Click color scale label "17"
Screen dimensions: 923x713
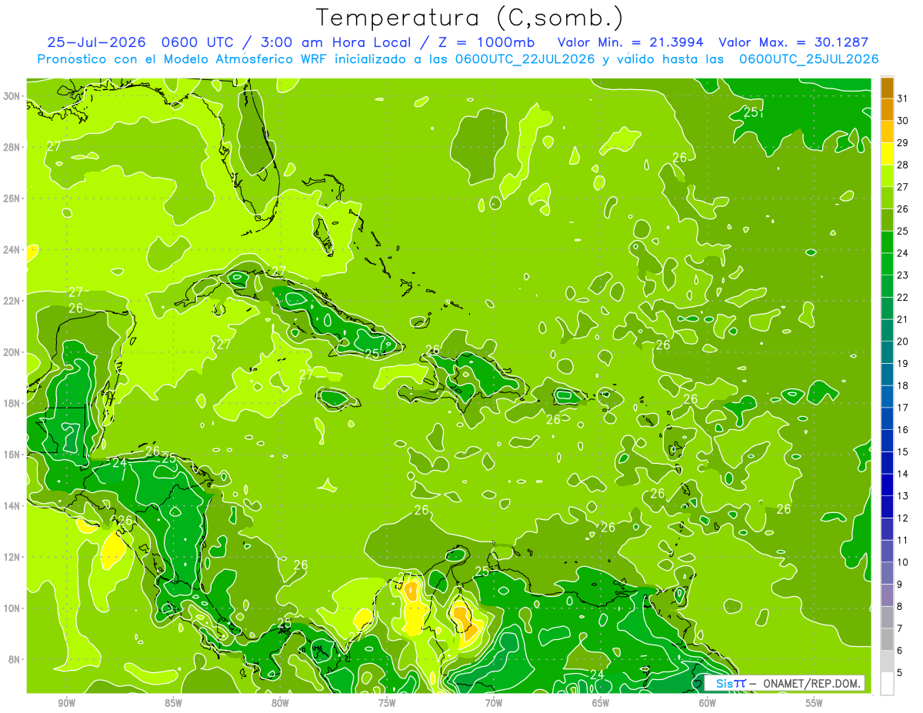click(x=902, y=407)
